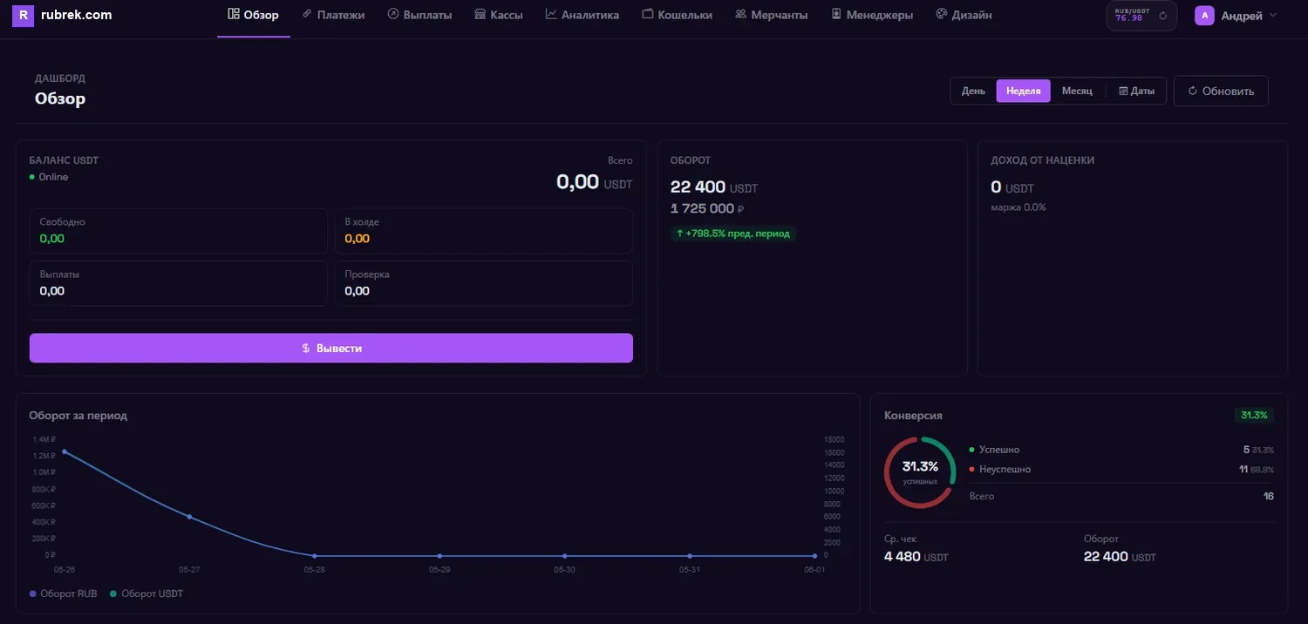Click the green 31.3% badge in Конверсия
Viewport: 1308px width, 624px height.
tap(1254, 415)
